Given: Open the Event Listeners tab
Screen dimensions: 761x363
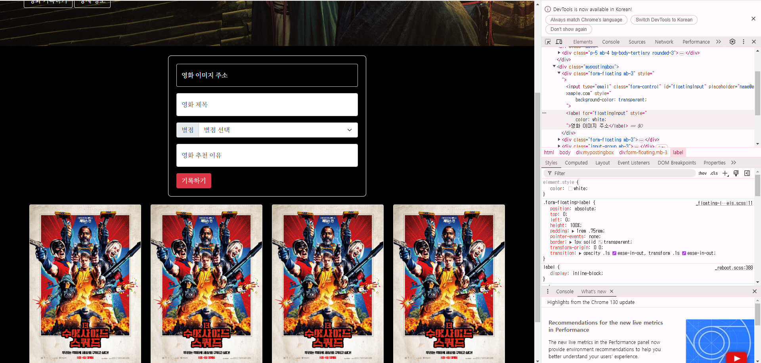Looking at the screenshot, I should pos(633,162).
